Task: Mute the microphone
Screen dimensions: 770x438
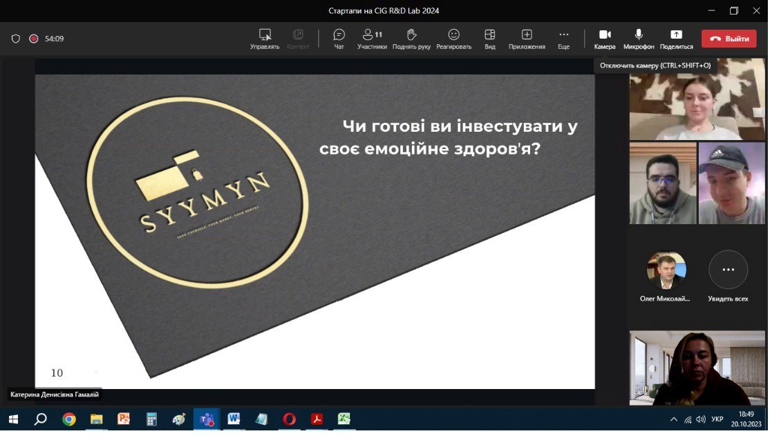Action: pyautogui.click(x=638, y=39)
